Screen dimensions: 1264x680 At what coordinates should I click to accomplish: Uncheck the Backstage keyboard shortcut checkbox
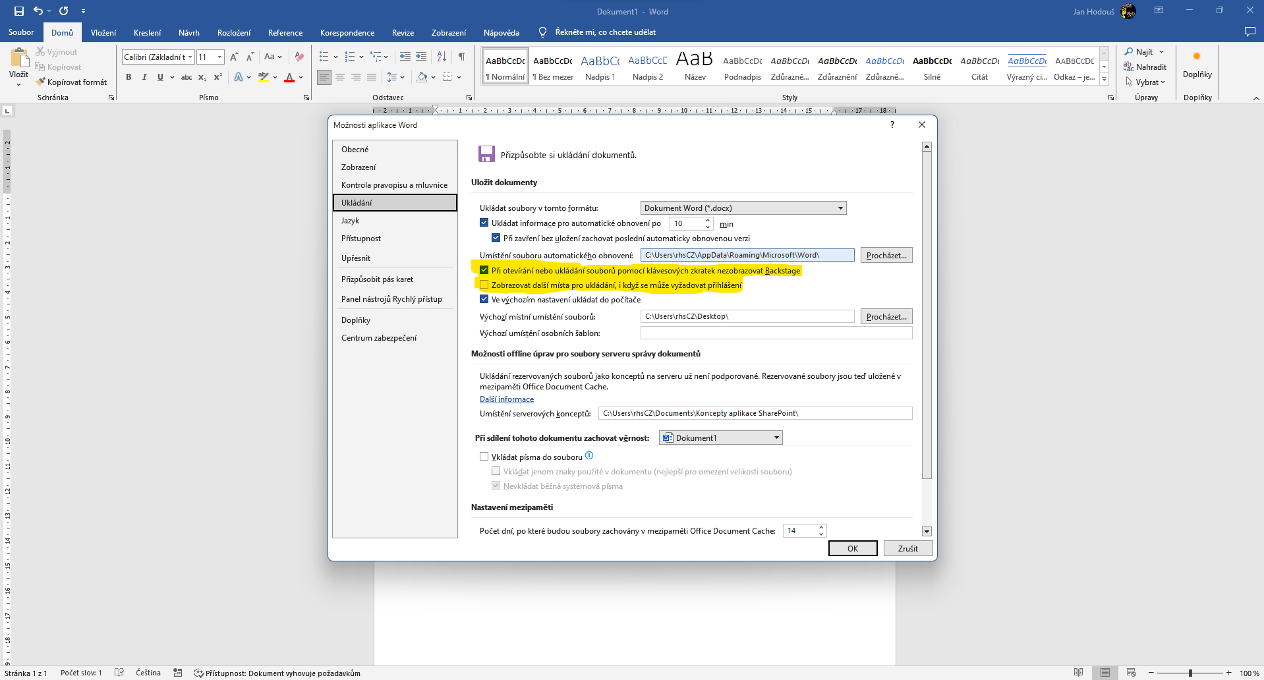(484, 270)
